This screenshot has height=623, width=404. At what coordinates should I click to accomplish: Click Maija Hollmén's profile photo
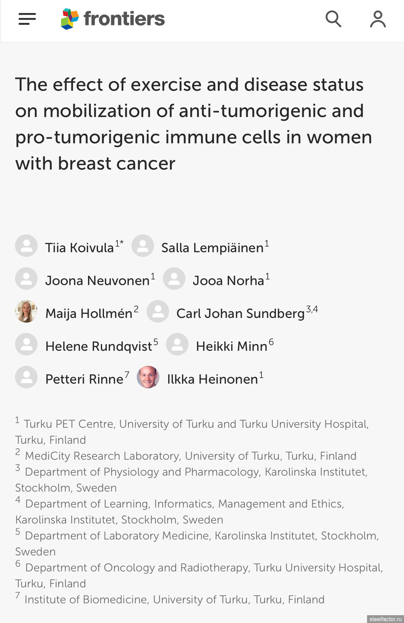coord(26,311)
